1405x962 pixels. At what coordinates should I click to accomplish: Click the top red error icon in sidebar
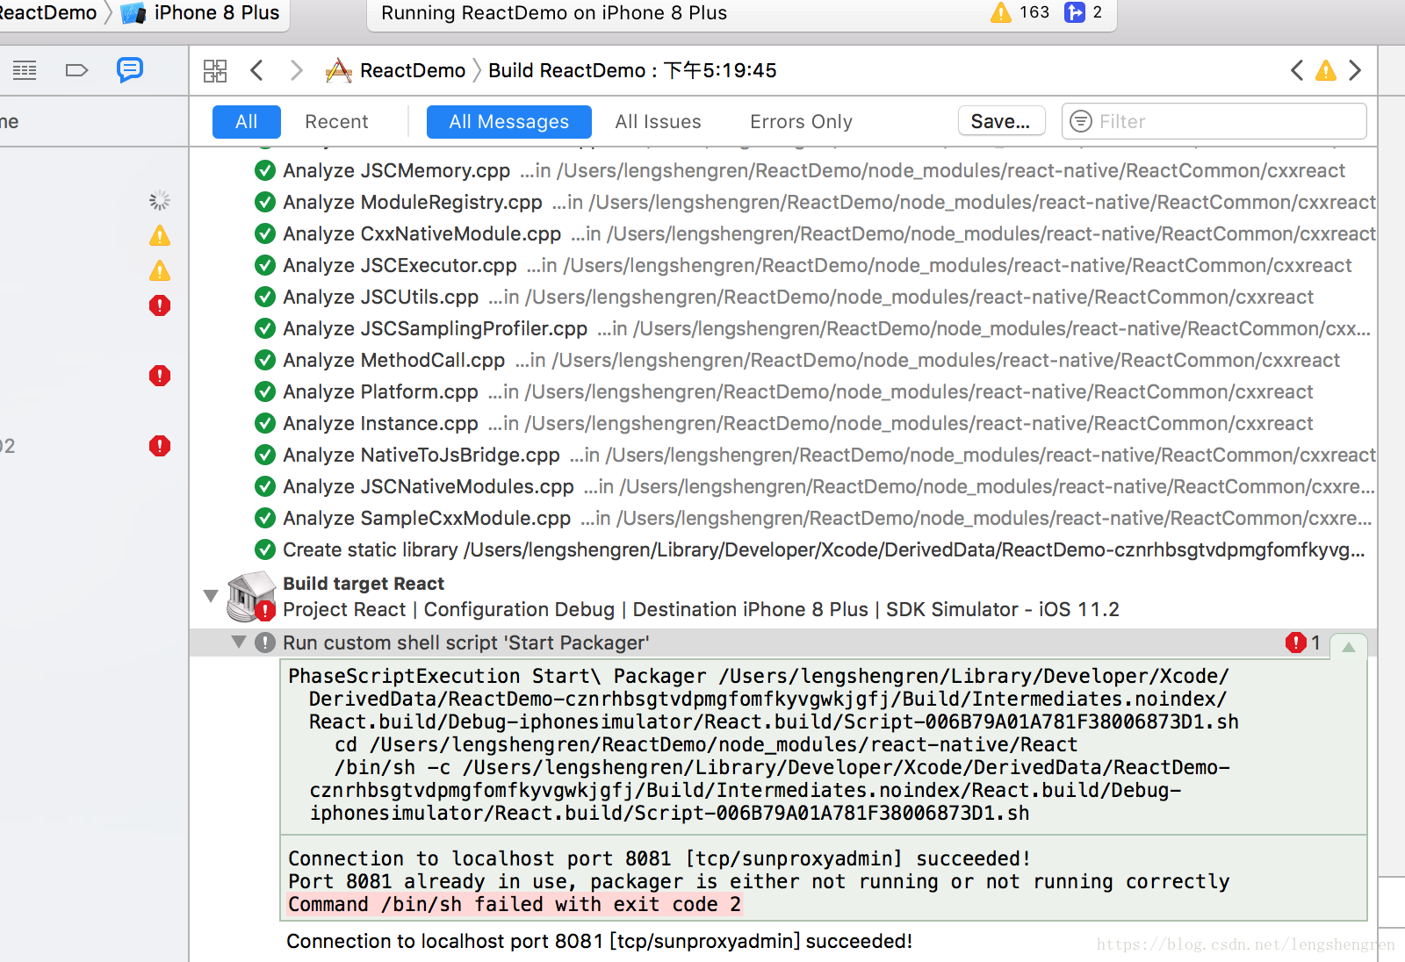(x=160, y=305)
